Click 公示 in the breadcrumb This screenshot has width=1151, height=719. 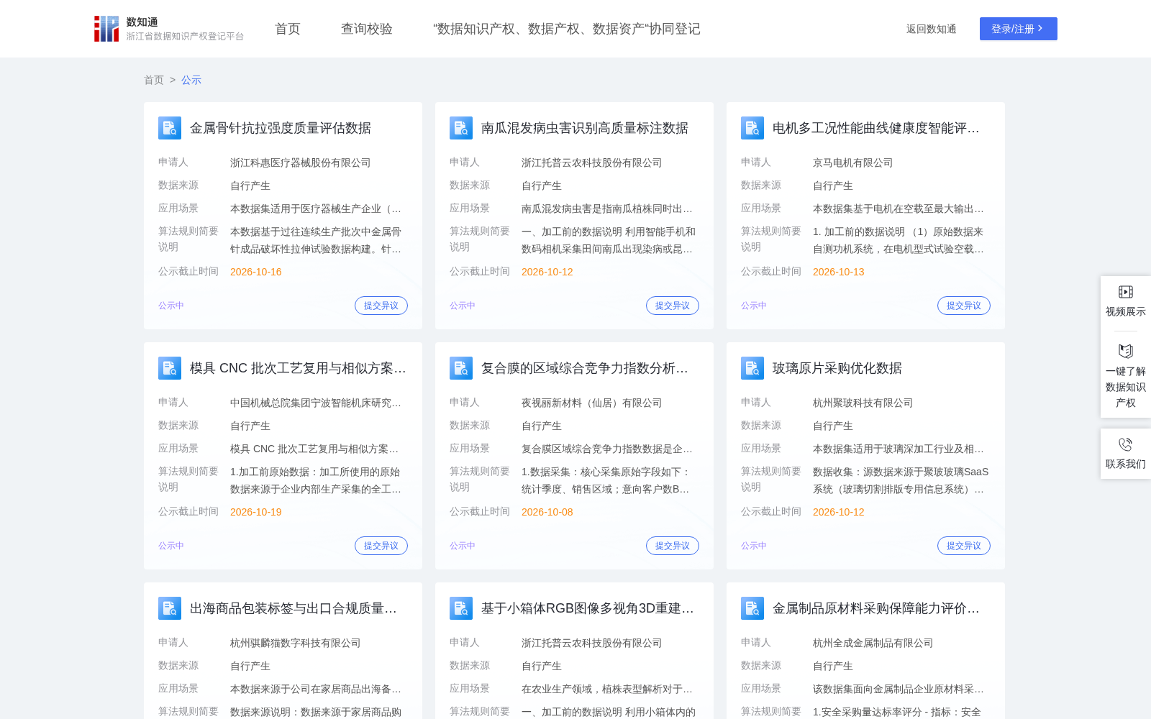click(191, 80)
